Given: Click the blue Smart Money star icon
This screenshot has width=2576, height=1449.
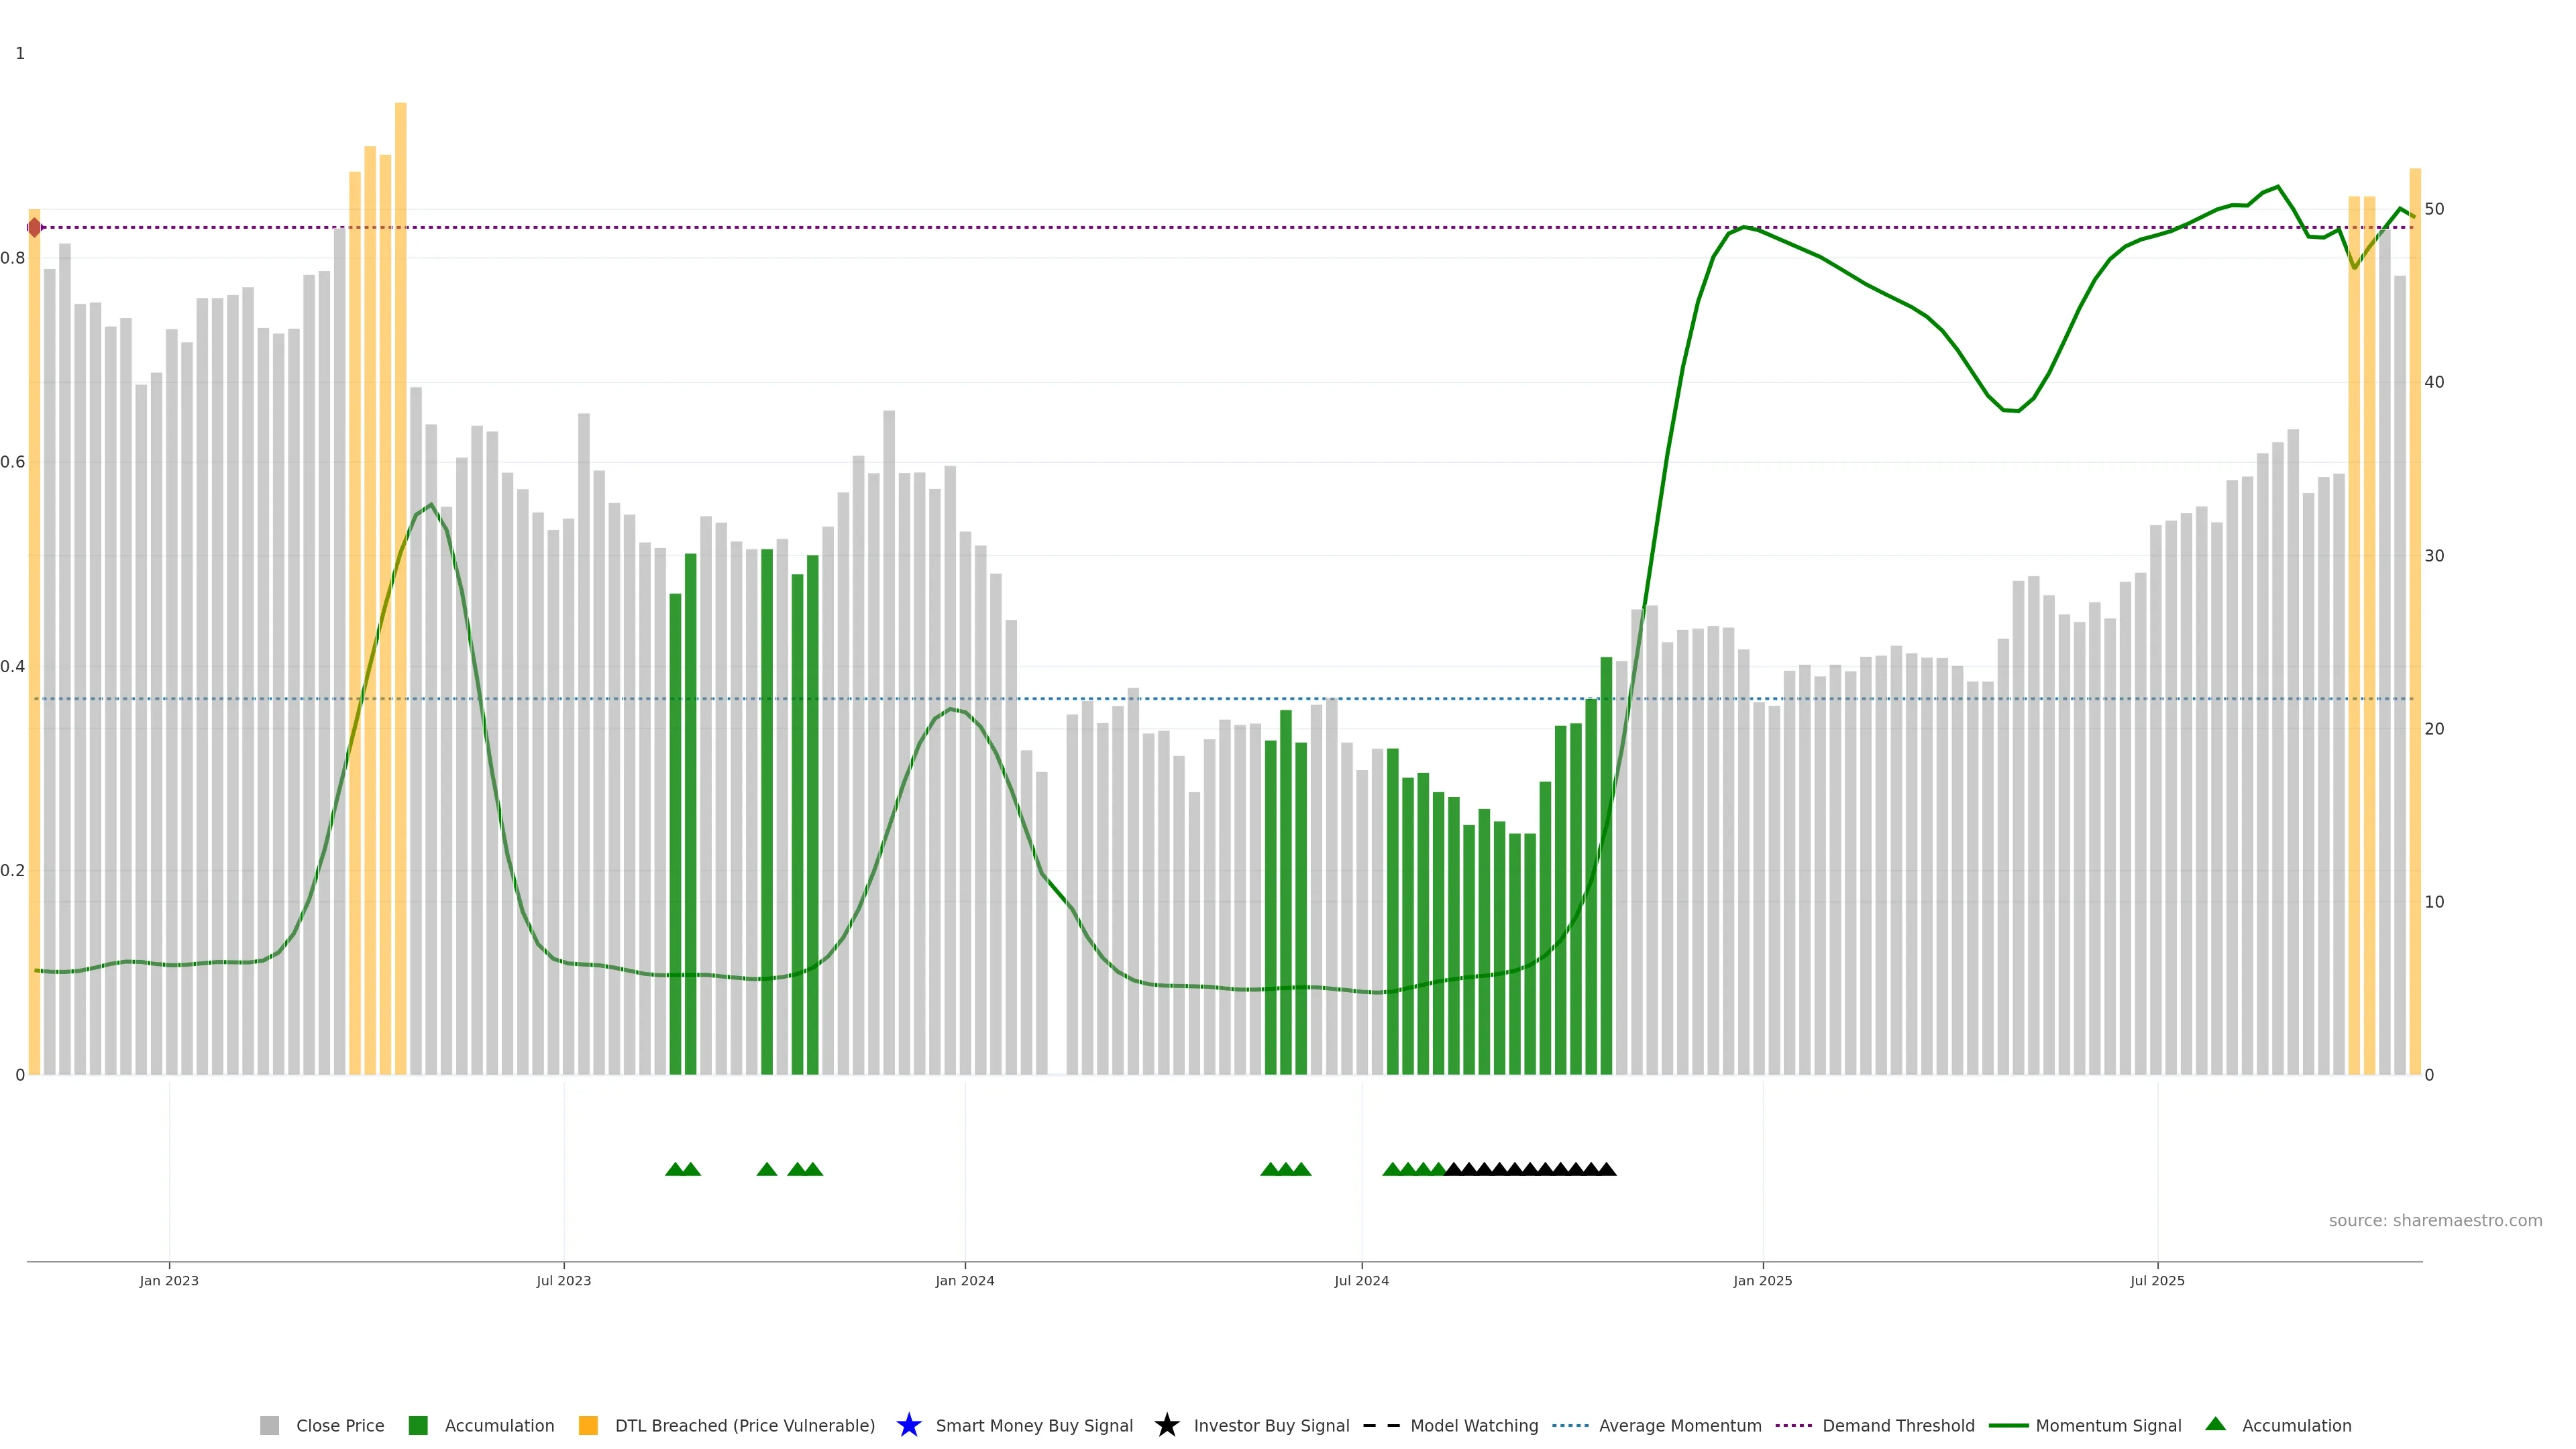Looking at the screenshot, I should click(x=908, y=1425).
